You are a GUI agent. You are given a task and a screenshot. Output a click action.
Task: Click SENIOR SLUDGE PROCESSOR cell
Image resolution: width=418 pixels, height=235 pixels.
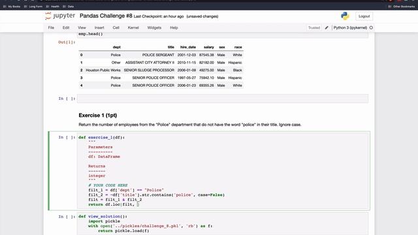pyautogui.click(x=149, y=70)
